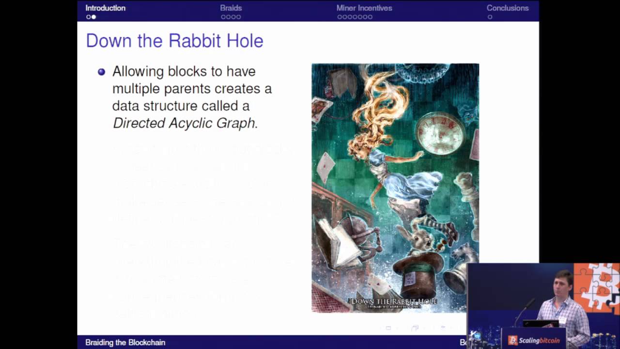
Task: Select the first slide dot under Braids
Action: (223, 17)
